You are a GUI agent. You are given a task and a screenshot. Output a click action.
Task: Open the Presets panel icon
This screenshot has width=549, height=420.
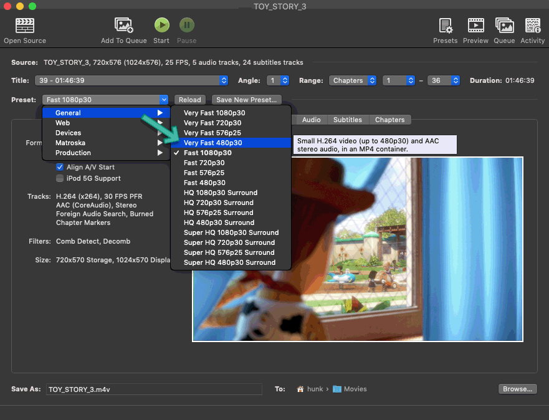pyautogui.click(x=446, y=26)
